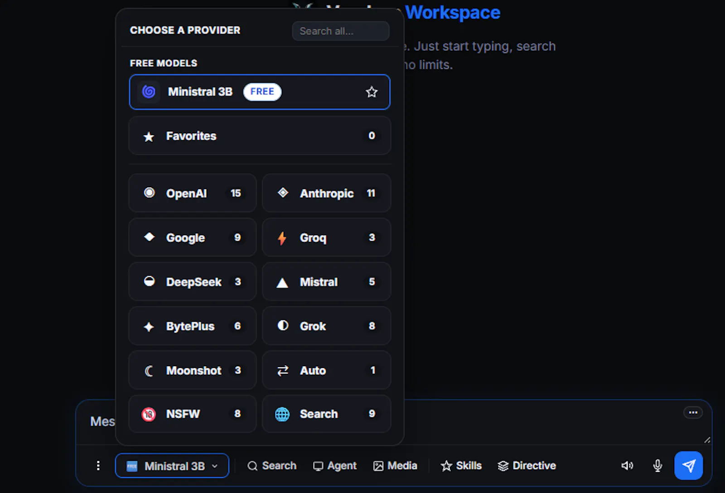Click the FREE MODELS section label
Image resolution: width=725 pixels, height=493 pixels.
point(164,63)
